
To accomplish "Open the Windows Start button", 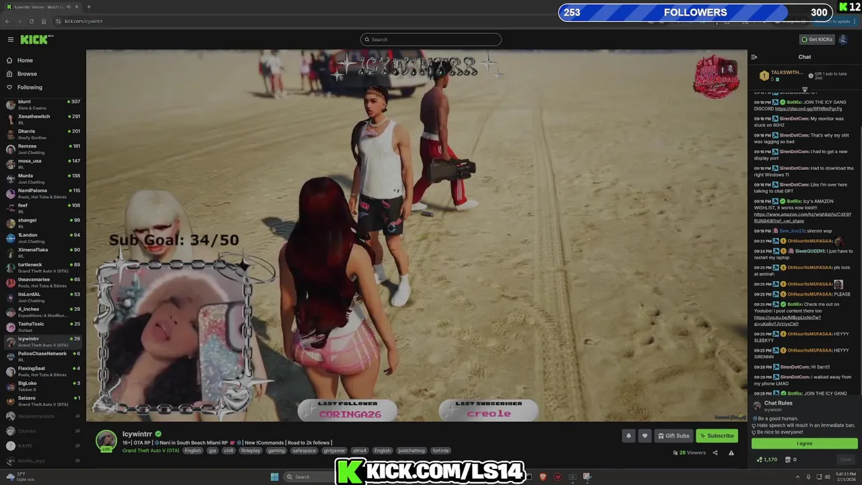I will 274,477.
